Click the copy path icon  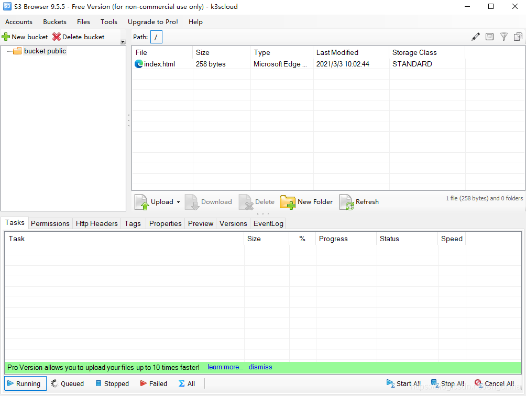click(518, 37)
